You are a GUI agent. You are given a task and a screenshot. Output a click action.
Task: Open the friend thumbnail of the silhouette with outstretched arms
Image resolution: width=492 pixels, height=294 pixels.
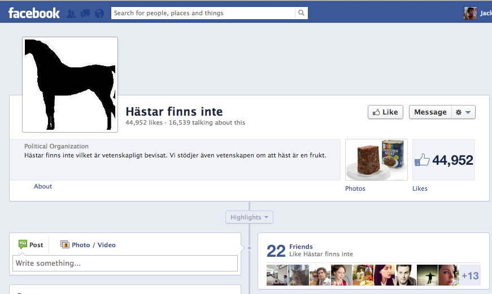tap(427, 275)
